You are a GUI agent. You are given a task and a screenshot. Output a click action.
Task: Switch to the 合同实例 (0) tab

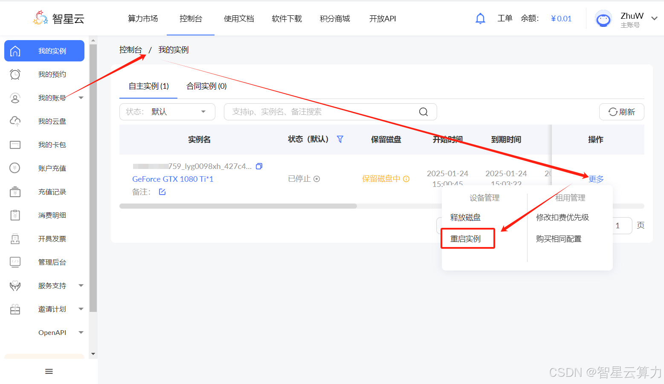pyautogui.click(x=206, y=86)
